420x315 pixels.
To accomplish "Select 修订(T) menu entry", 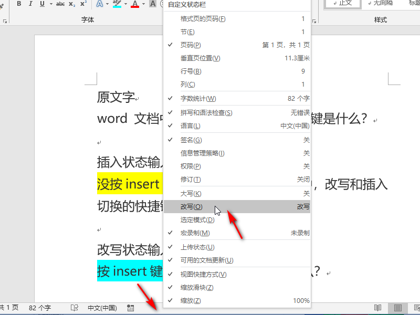I will point(237,180).
